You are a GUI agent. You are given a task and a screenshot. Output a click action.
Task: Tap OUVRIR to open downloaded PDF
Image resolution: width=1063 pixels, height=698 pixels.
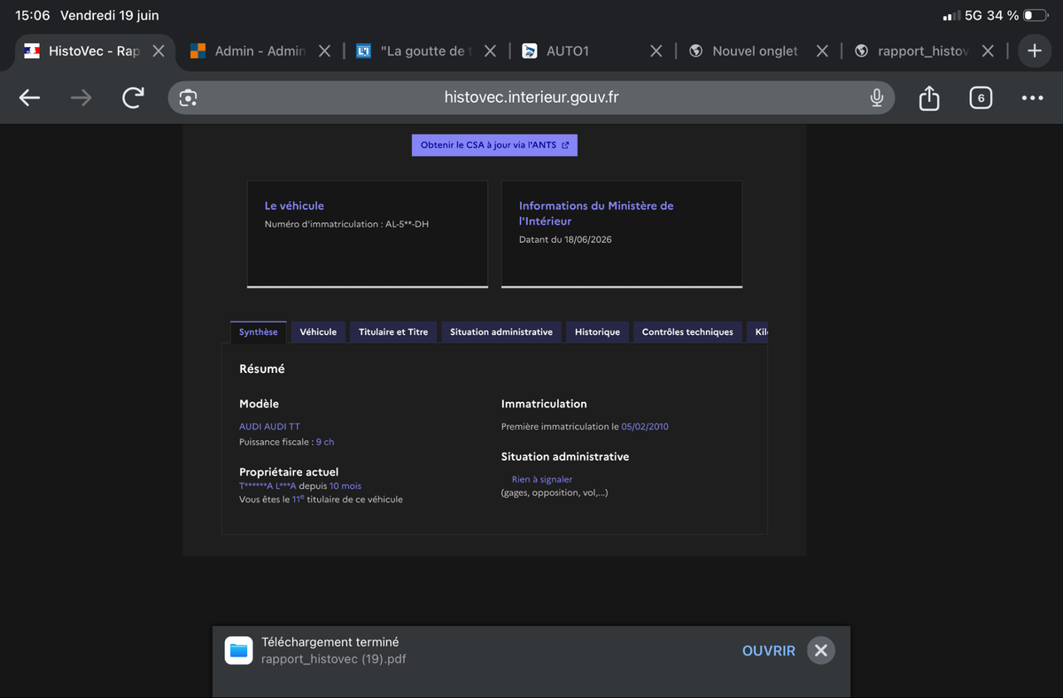tap(769, 651)
